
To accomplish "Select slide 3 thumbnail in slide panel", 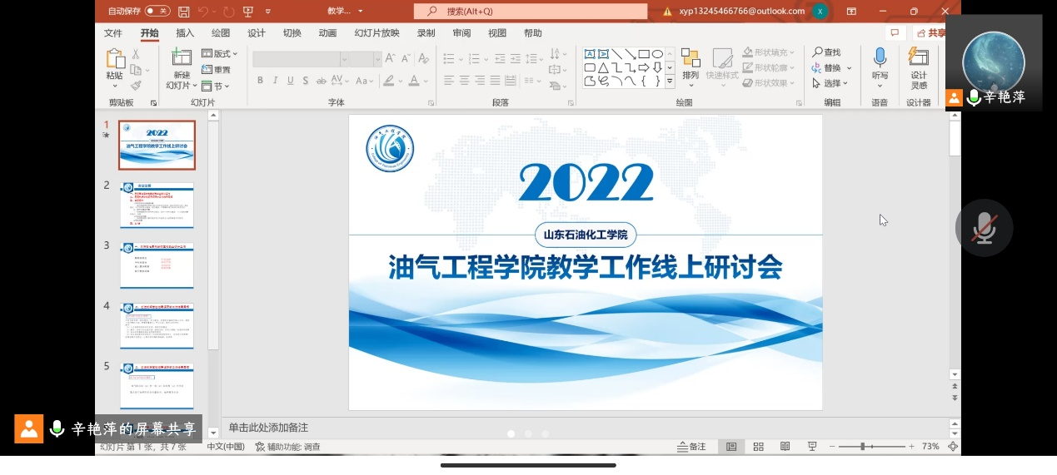I will (157, 265).
